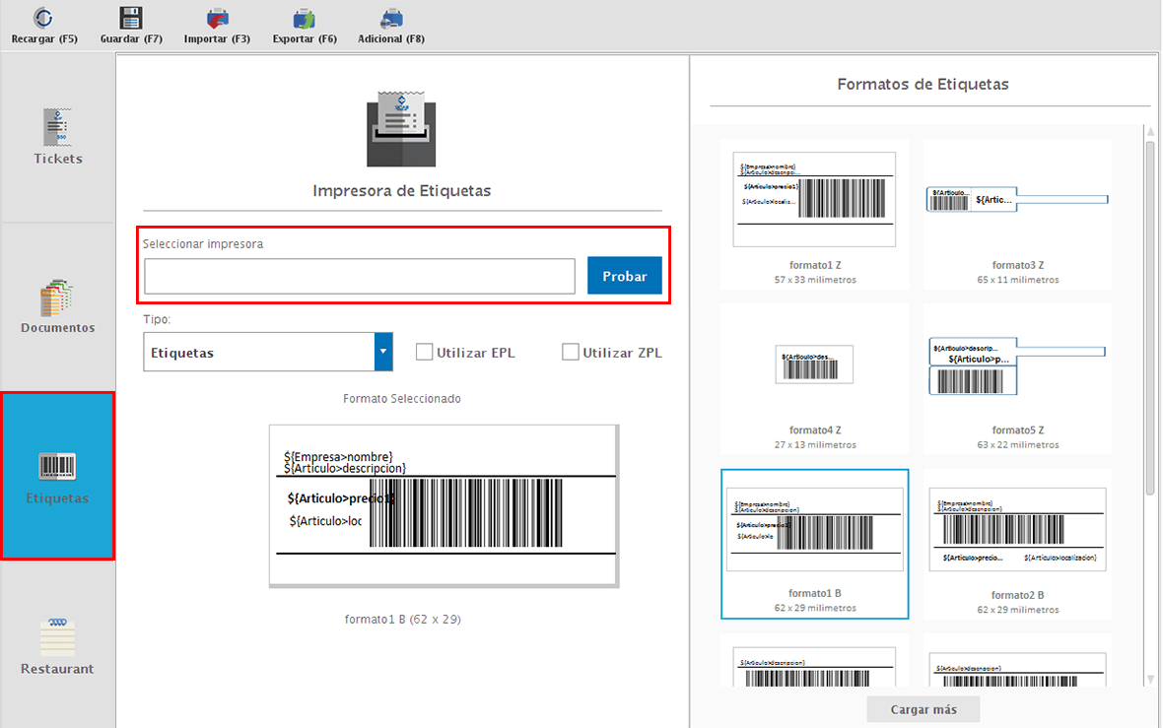The height and width of the screenshot is (728, 1163).
Task: Expand the Tipo dropdown showing Etiquetas
Action: (383, 352)
